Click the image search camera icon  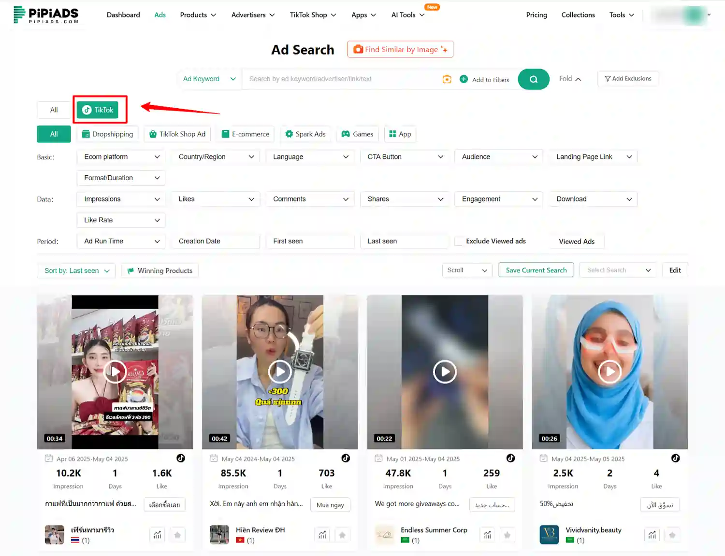[x=447, y=79]
